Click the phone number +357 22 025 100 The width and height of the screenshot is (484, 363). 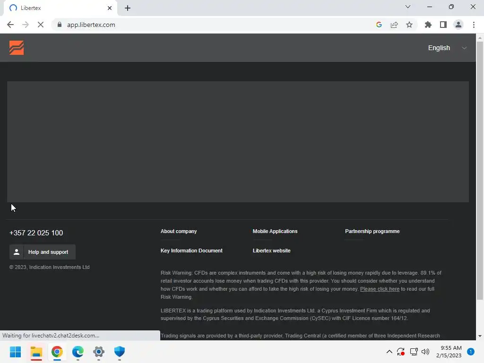[x=36, y=233]
